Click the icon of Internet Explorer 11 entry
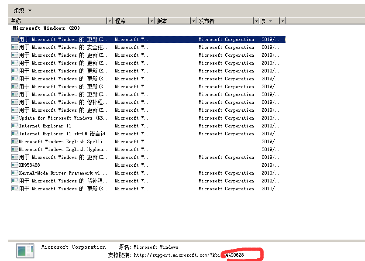365x261 pixels. 15,126
